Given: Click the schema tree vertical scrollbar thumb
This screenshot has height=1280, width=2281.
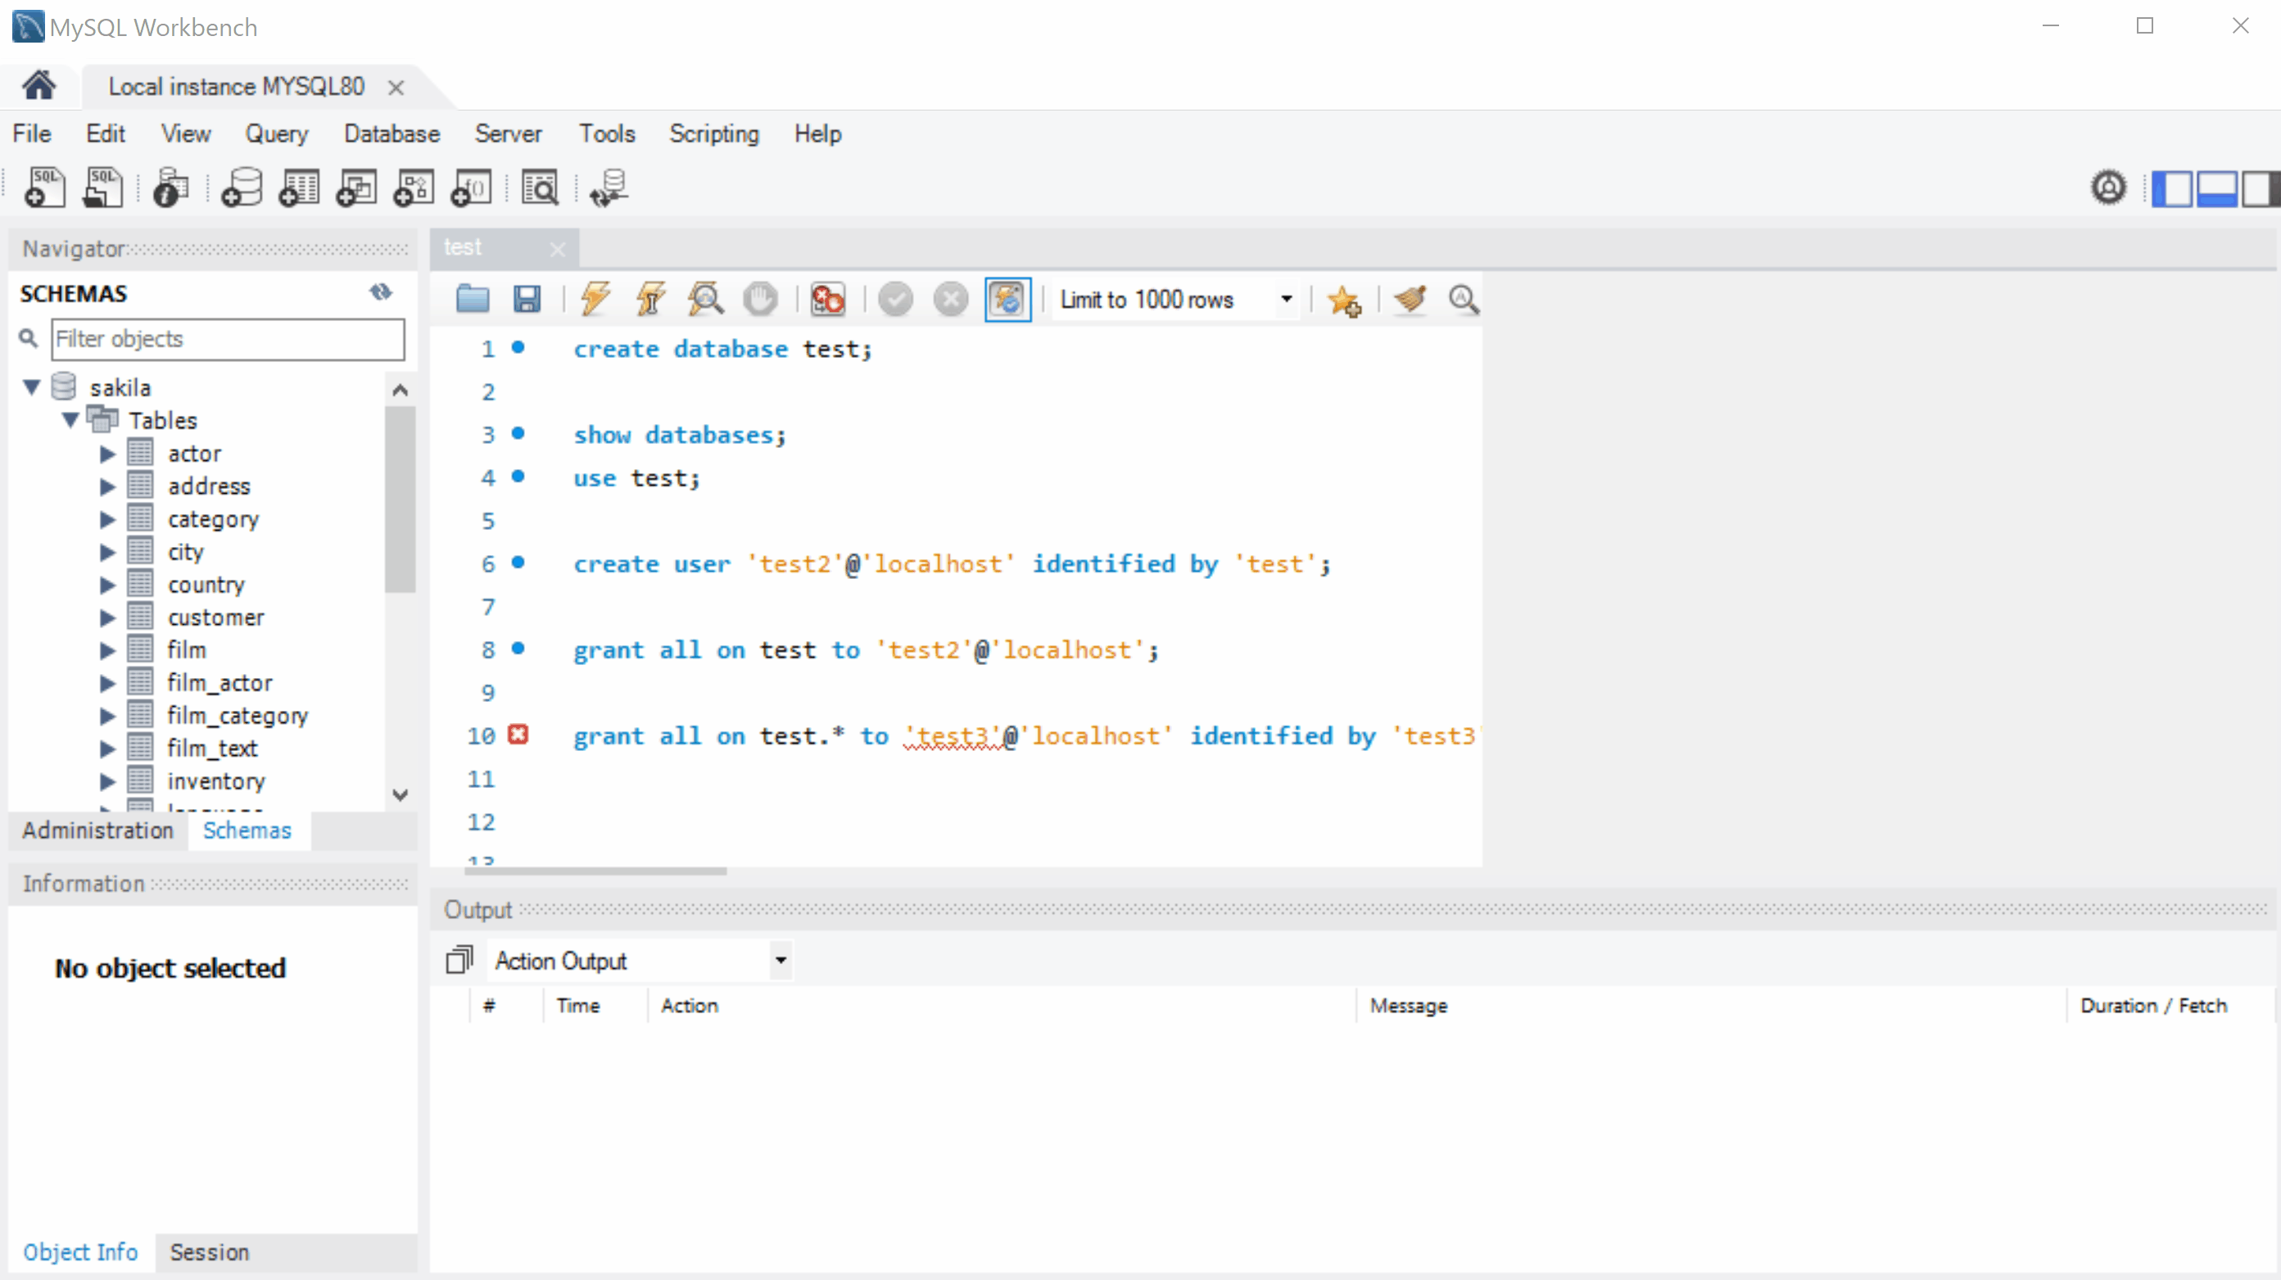Looking at the screenshot, I should pos(401,500).
